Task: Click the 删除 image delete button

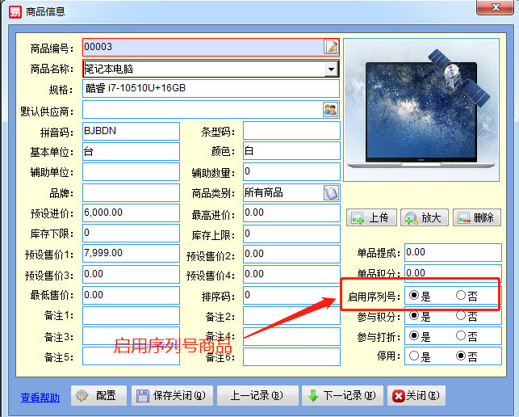Action: pyautogui.click(x=475, y=217)
